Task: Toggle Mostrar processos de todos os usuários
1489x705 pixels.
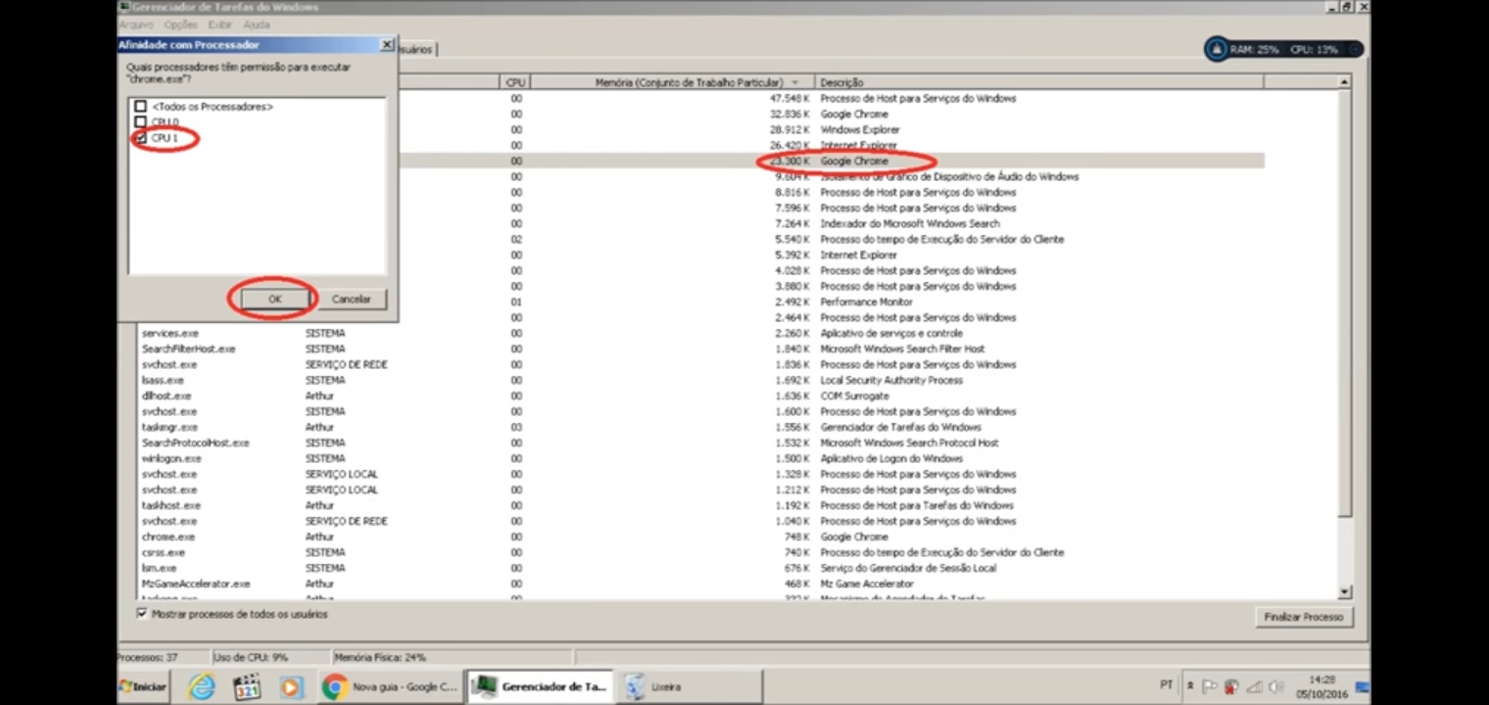Action: coord(142,614)
